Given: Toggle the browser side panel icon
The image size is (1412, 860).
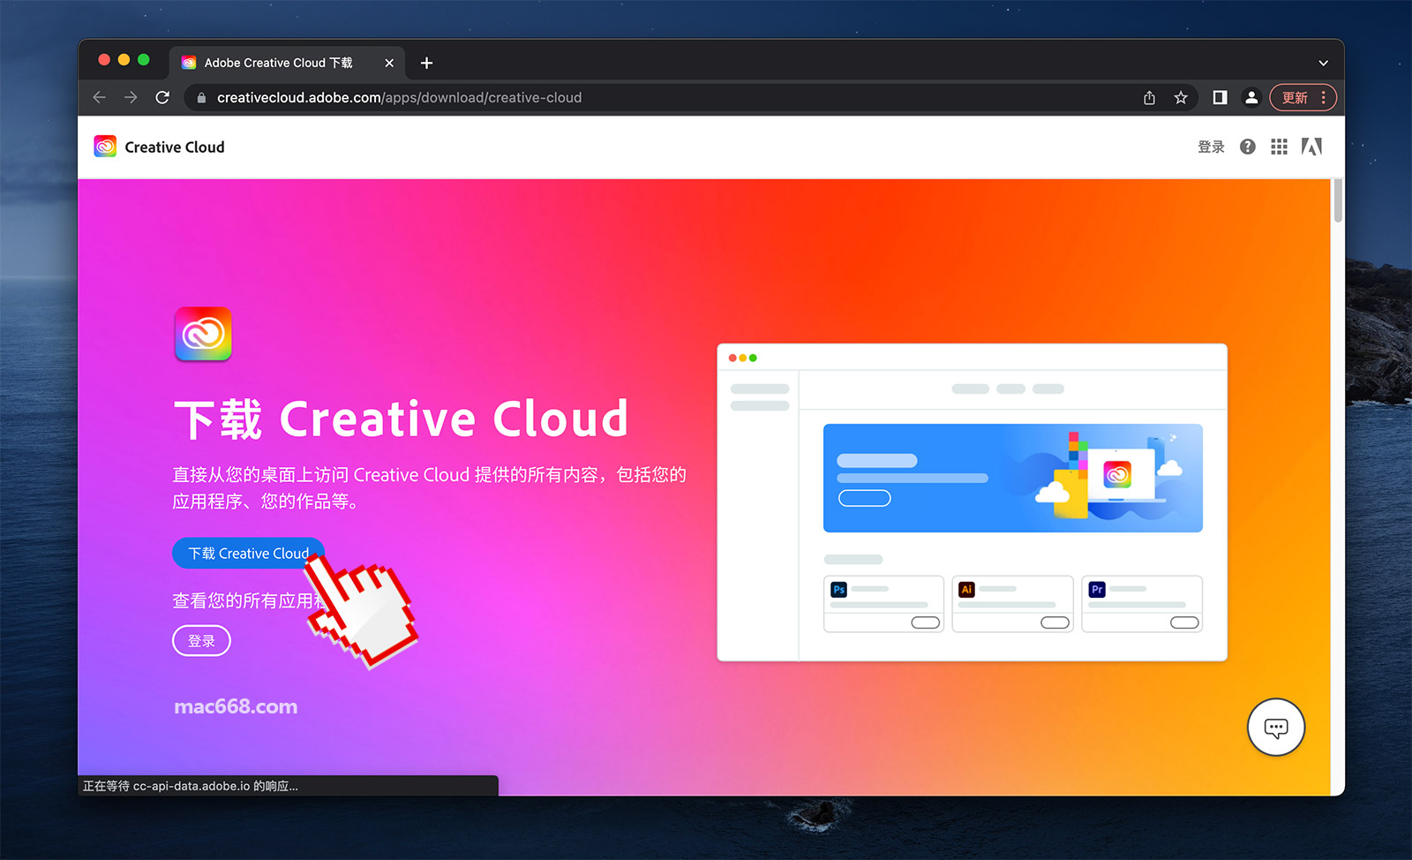Looking at the screenshot, I should tap(1220, 97).
